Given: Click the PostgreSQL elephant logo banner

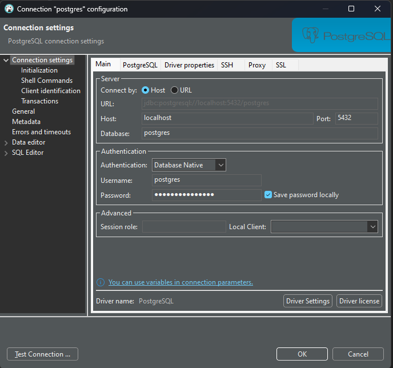Looking at the screenshot, I should tap(341, 35).
